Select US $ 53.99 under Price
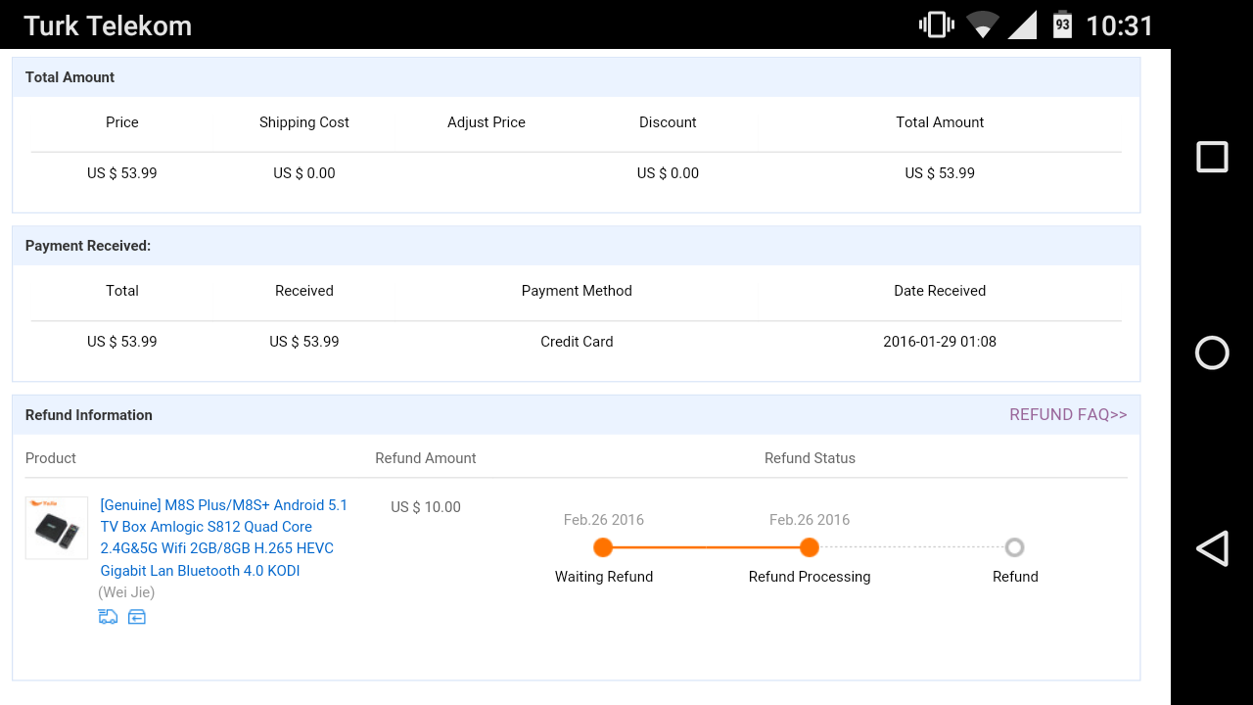The height and width of the screenshot is (705, 1253). coord(122,173)
